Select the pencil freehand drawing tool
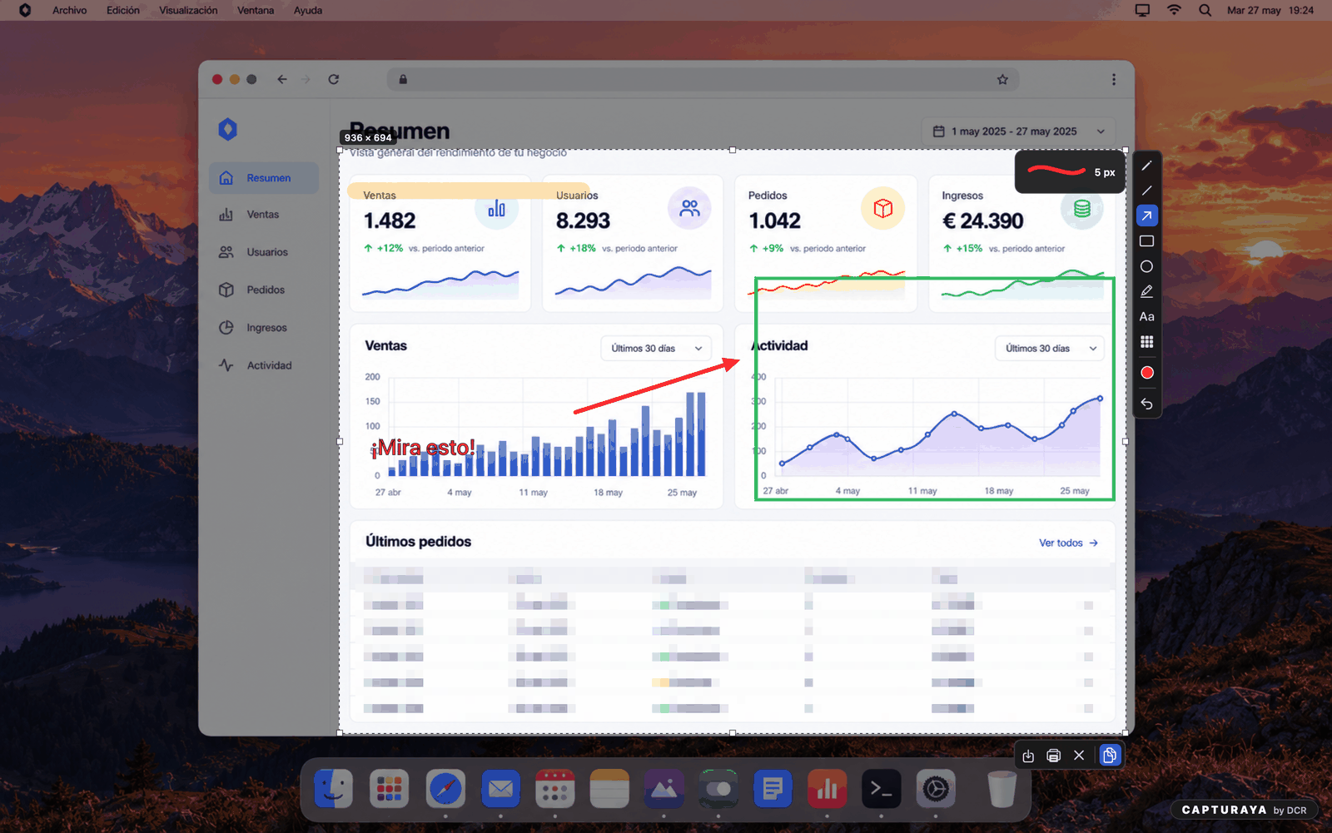 pos(1146,166)
